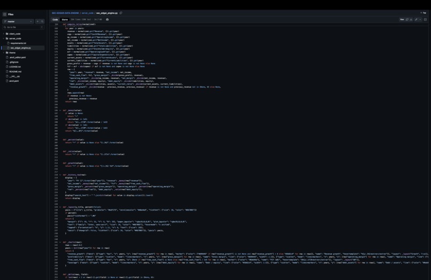
Task: Click the 'def _percent(value)' code line
Action: click(73, 139)
